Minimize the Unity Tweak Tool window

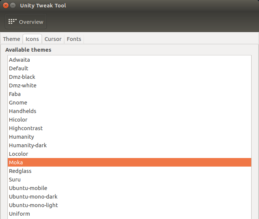(13, 6)
